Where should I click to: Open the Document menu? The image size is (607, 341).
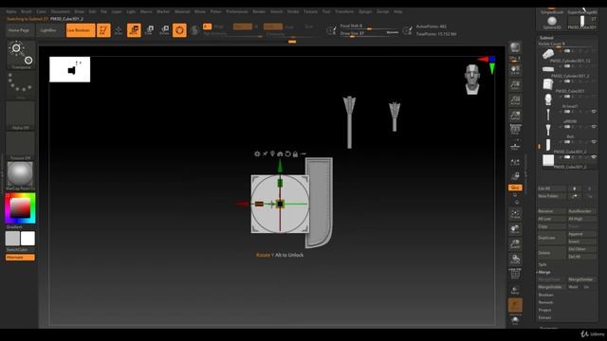point(61,11)
